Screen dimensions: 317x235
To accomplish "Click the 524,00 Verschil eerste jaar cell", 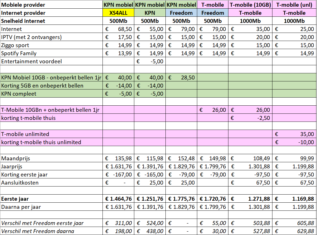I will (x=150, y=223).
